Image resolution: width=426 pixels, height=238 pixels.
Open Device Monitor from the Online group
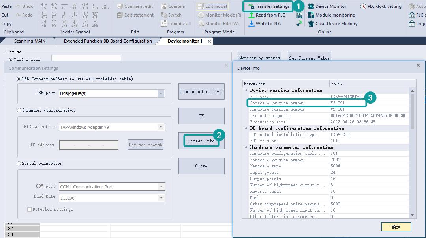point(311,6)
